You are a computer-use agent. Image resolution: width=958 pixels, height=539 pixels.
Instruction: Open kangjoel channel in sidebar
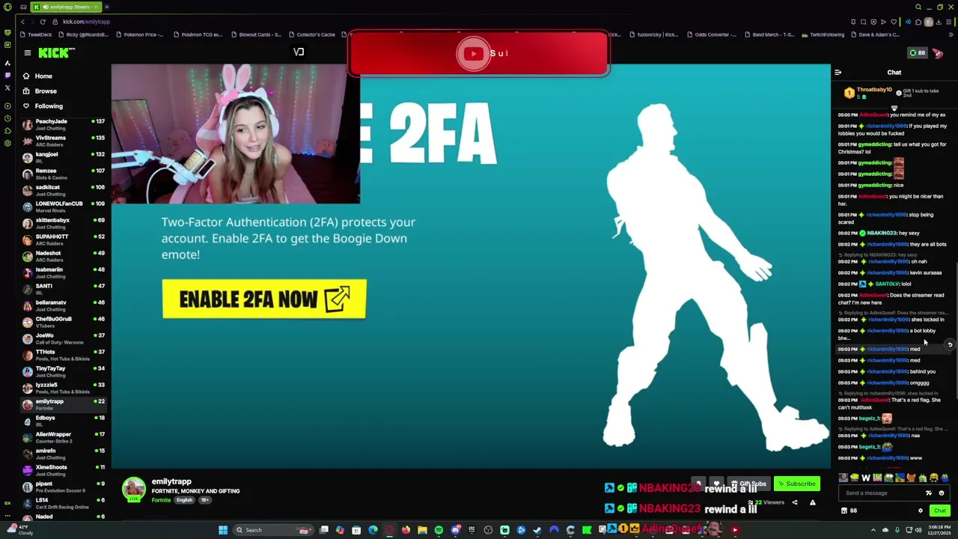64,157
